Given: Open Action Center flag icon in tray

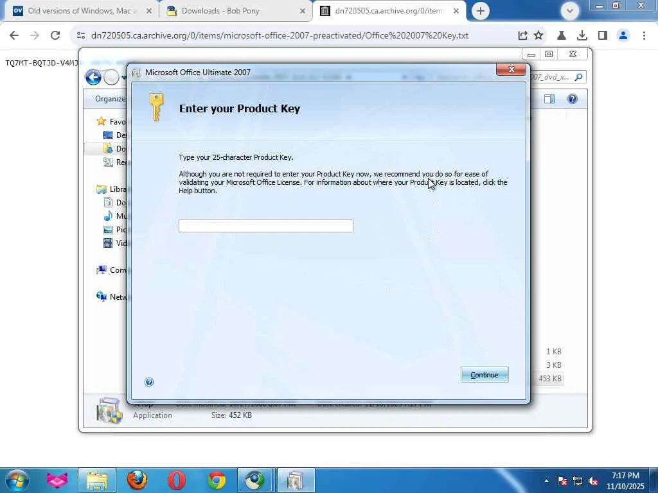Looking at the screenshot, I should pyautogui.click(x=562, y=481).
